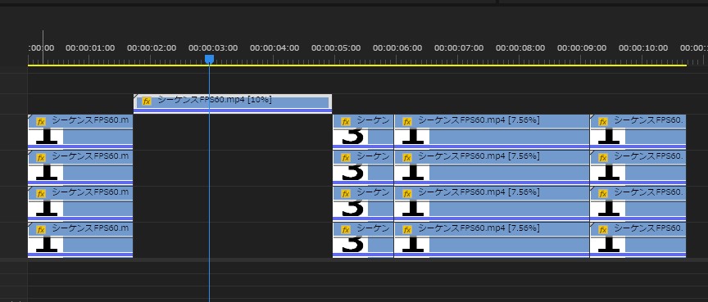Click fx badge on third-row short シーケン clip
The height and width of the screenshot is (302, 708).
346,194
